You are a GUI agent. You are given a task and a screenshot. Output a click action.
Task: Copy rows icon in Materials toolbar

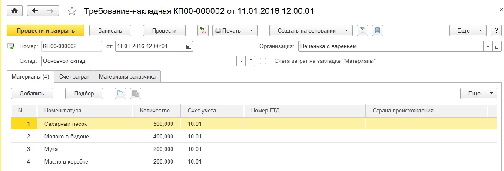pyautogui.click(x=120, y=94)
